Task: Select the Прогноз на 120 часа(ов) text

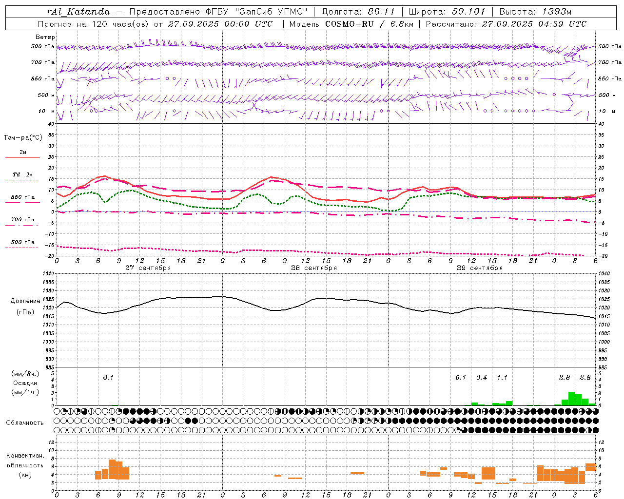Action: (x=94, y=24)
